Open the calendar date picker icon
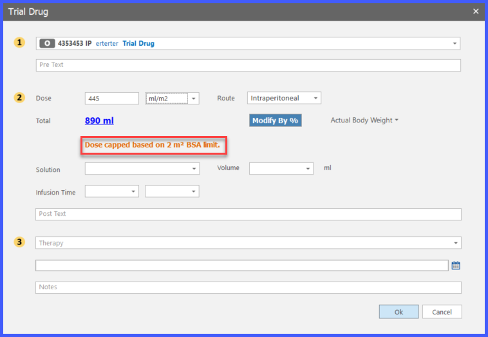The height and width of the screenshot is (337, 488). [x=456, y=265]
